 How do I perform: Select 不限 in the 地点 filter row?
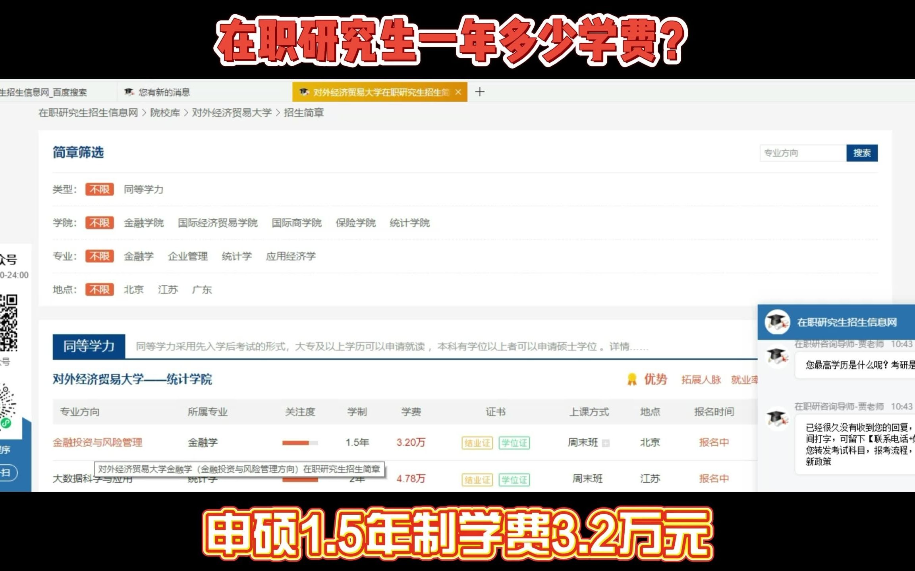click(x=99, y=289)
